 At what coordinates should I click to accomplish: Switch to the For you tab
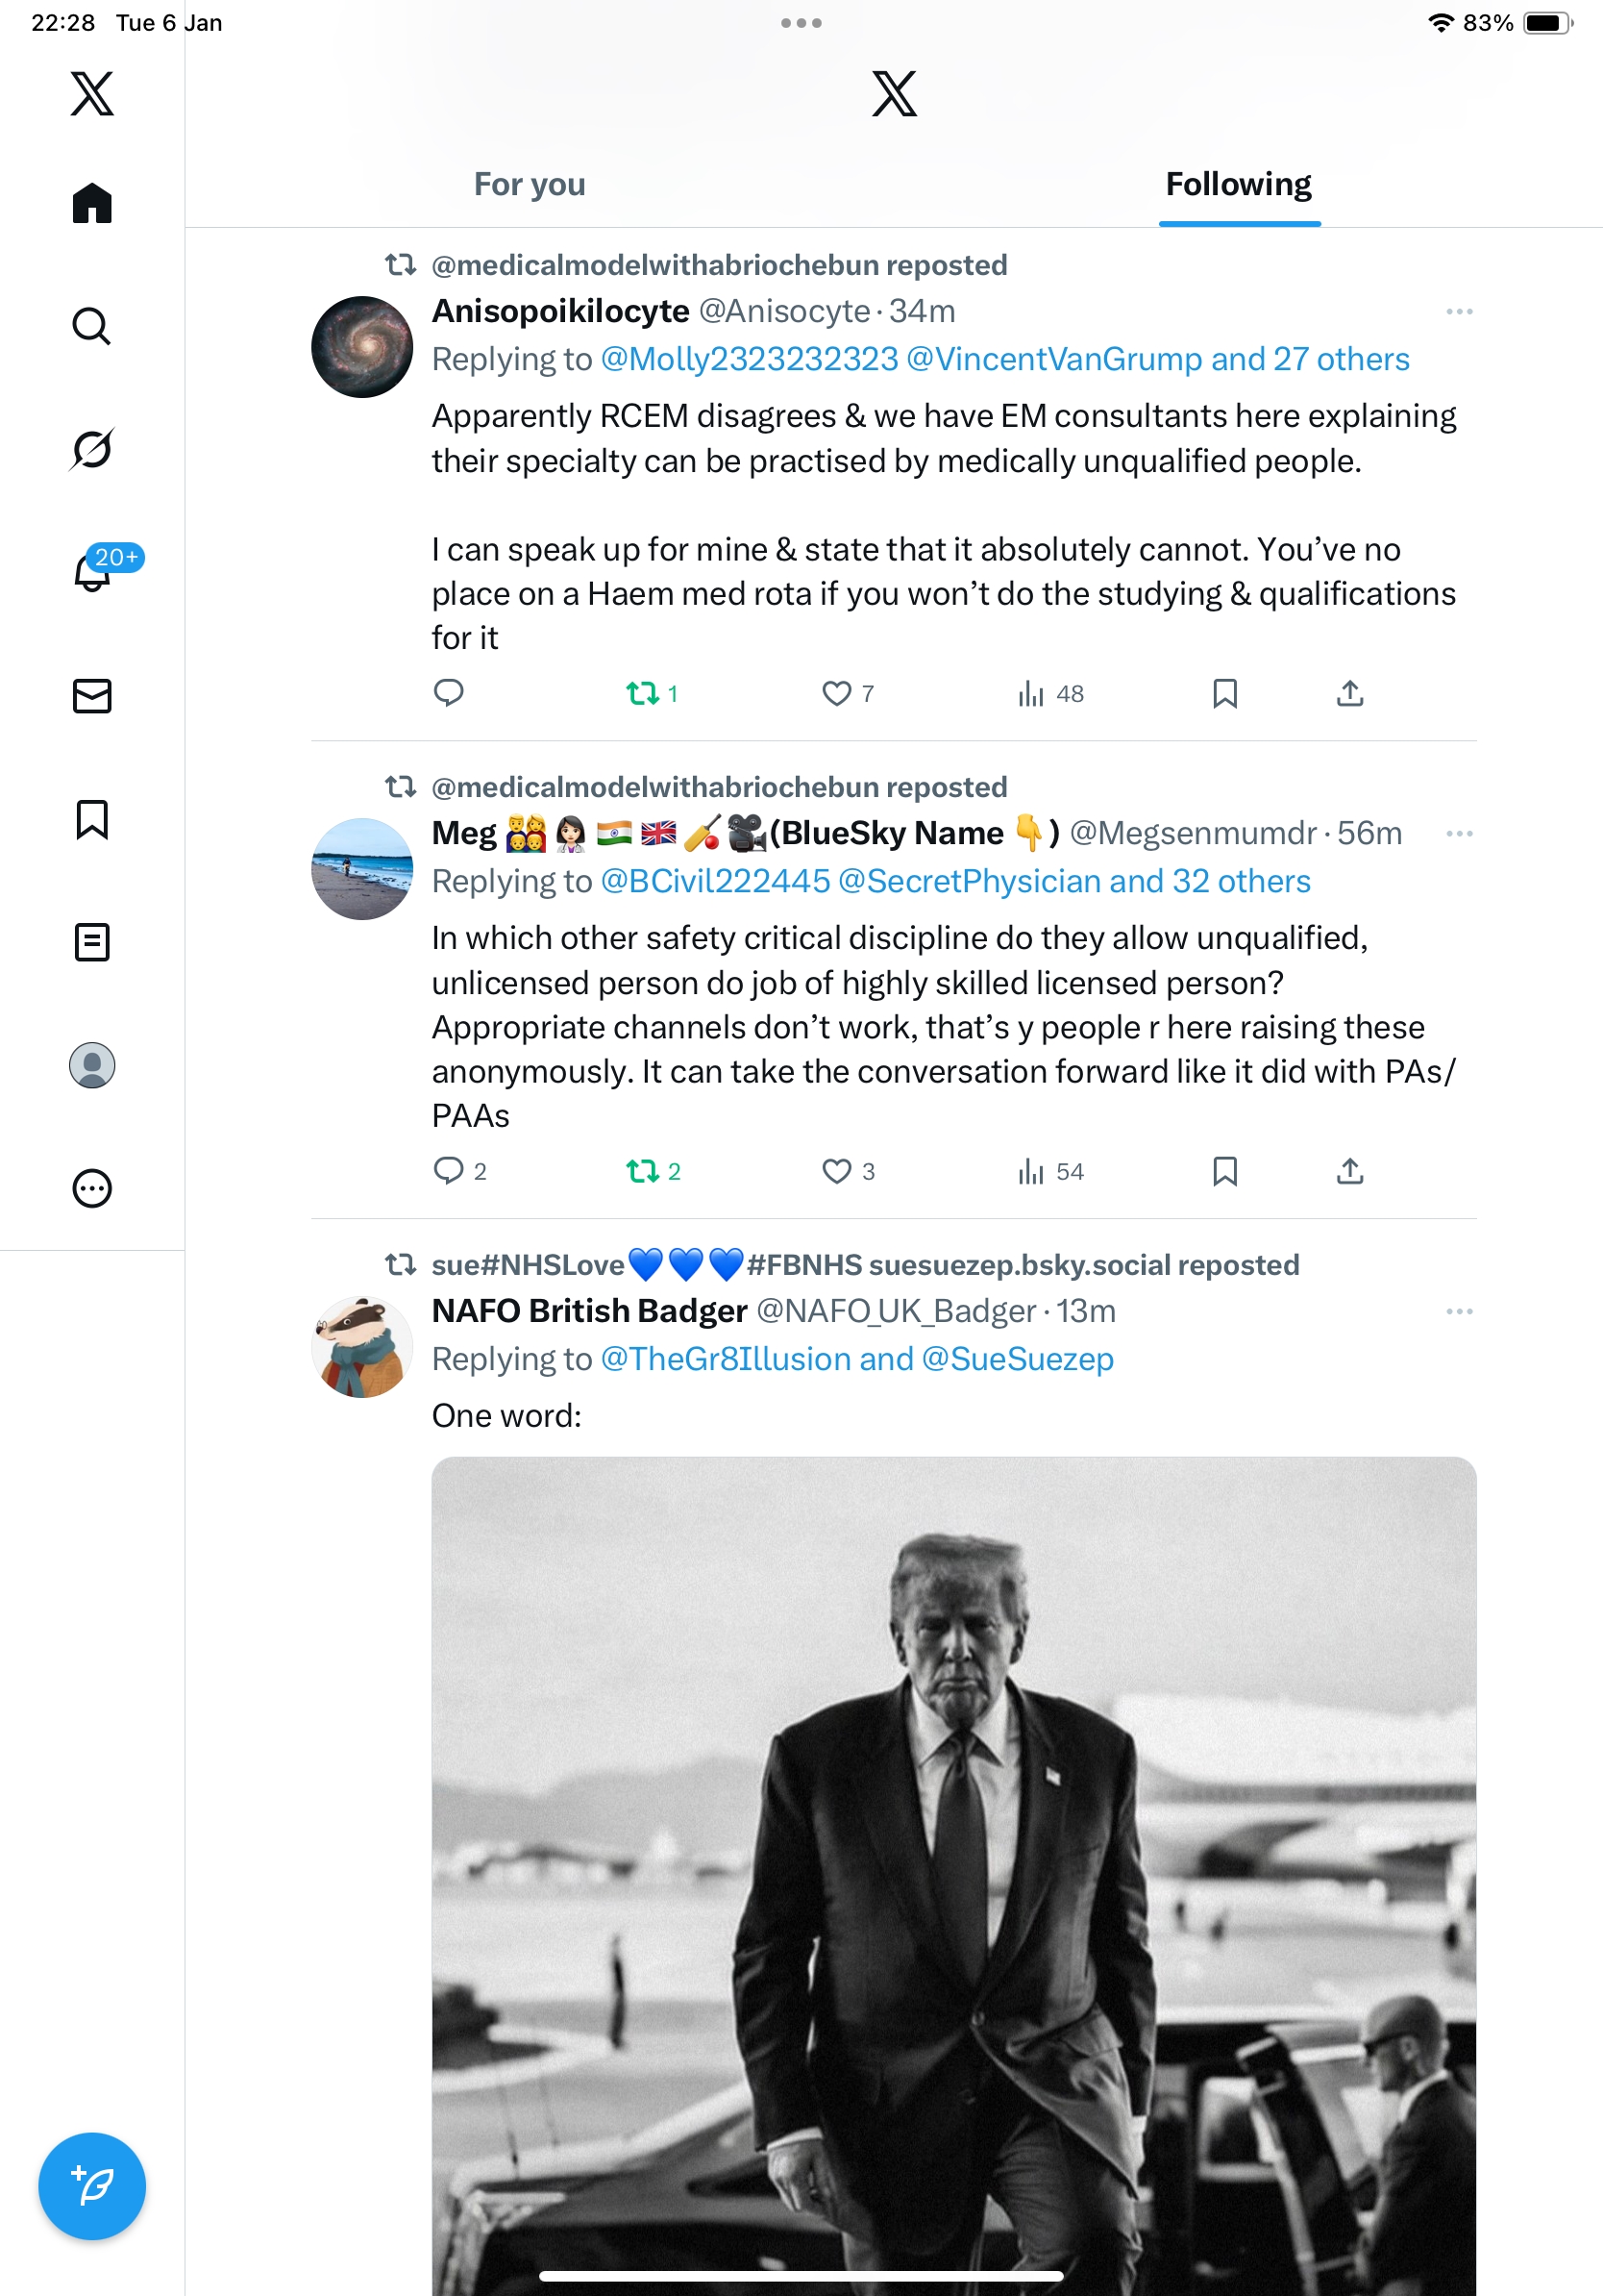pyautogui.click(x=530, y=185)
